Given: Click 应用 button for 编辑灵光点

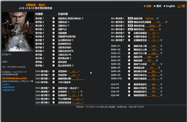Looking at the screenshot, I should [x=130, y=29].
